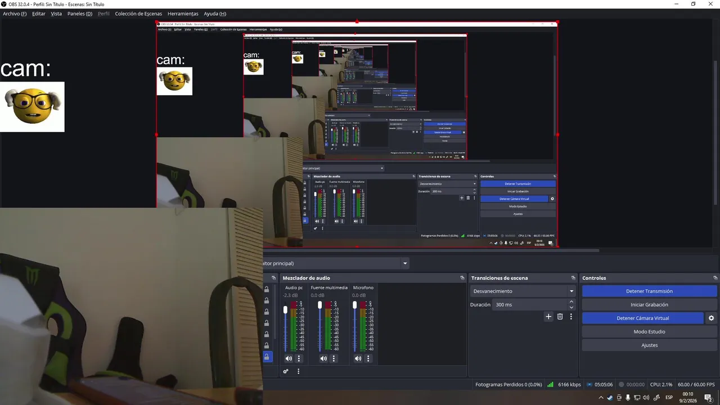
Task: Open the taskbar clock and date
Action: pyautogui.click(x=687, y=398)
